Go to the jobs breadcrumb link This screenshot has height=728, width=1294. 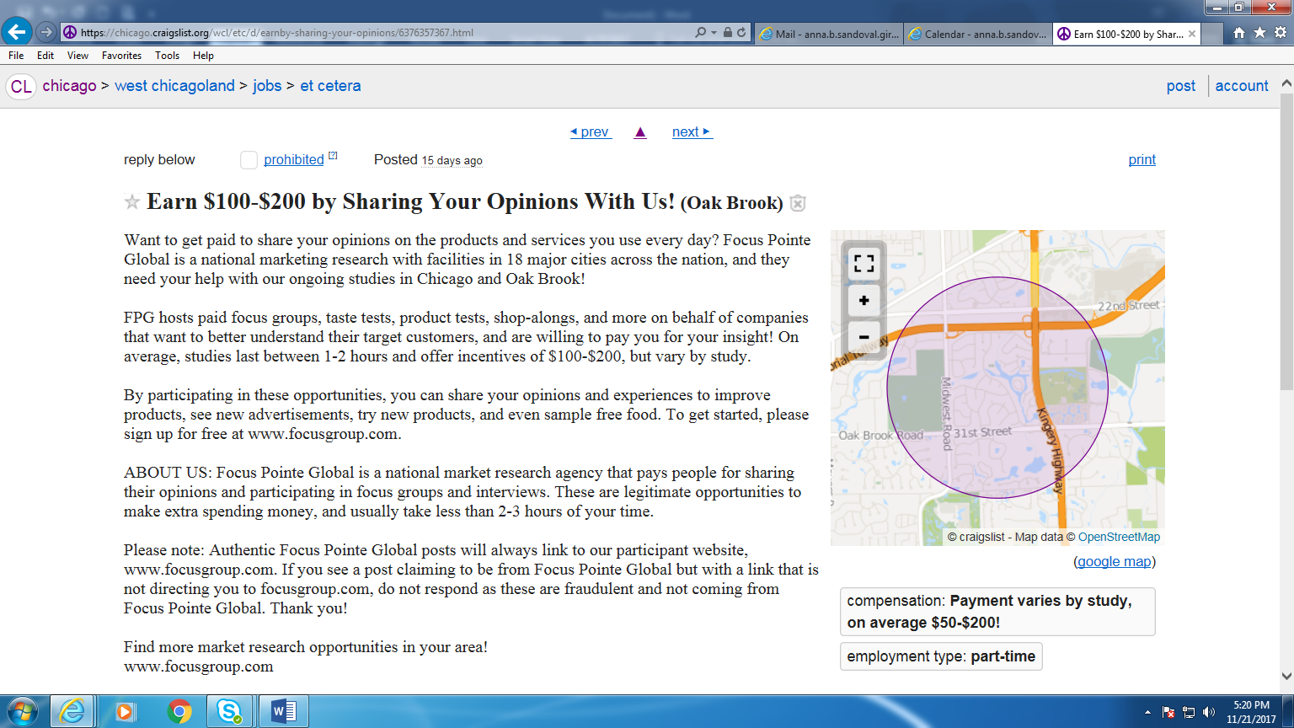[x=267, y=86]
